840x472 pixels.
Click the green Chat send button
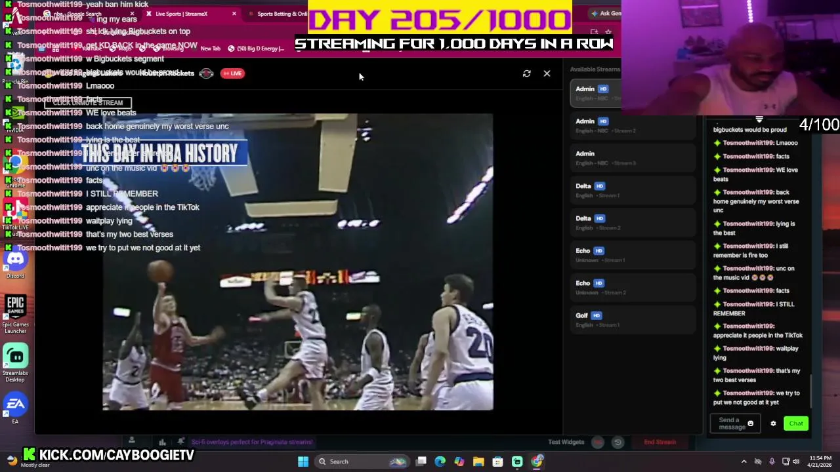pyautogui.click(x=796, y=423)
